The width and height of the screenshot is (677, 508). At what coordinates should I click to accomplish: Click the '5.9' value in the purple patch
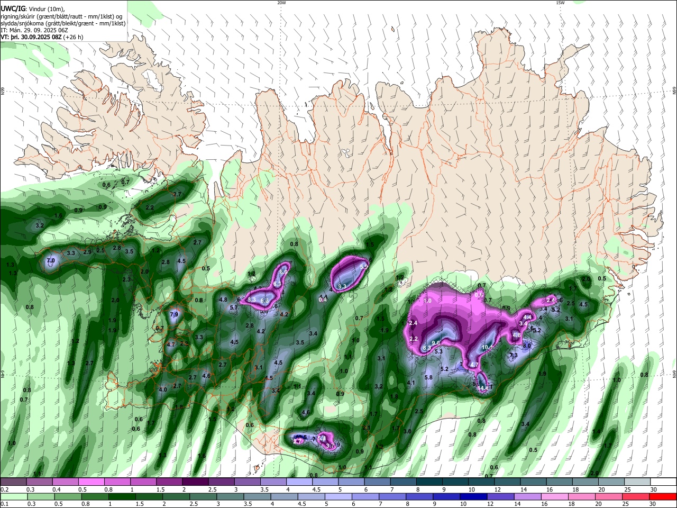coord(363,267)
